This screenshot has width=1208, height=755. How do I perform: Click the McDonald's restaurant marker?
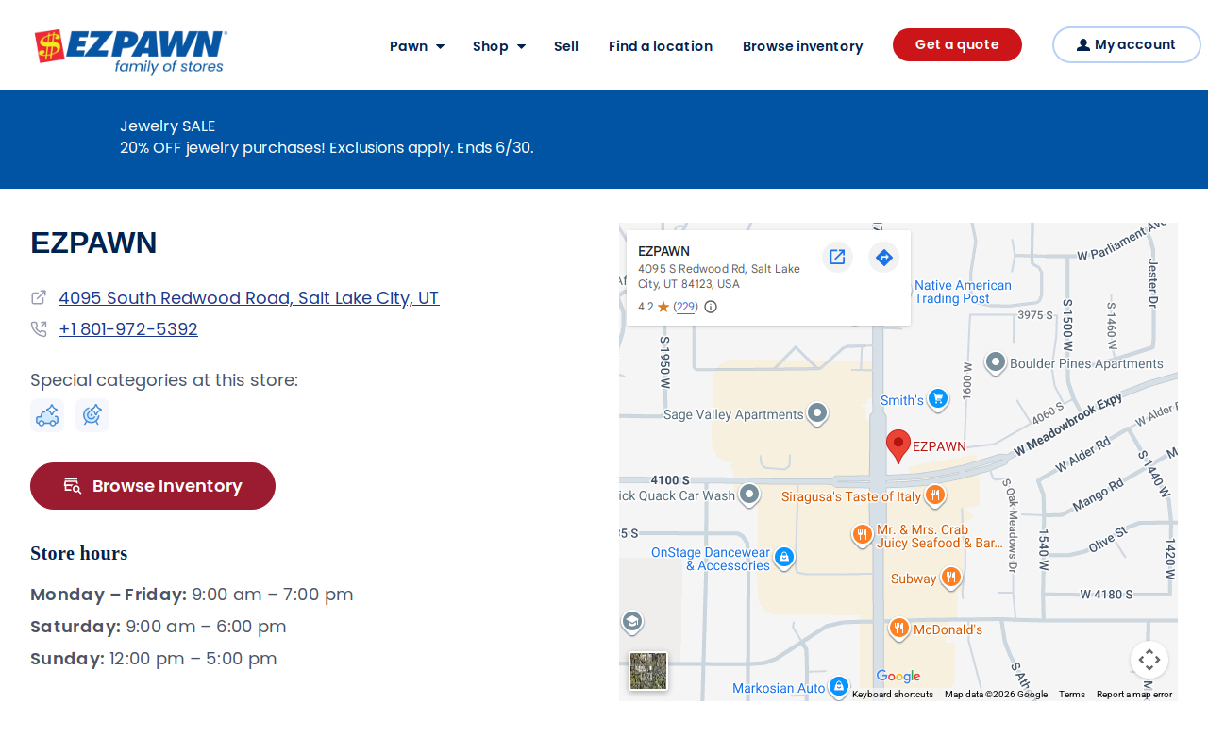(898, 629)
